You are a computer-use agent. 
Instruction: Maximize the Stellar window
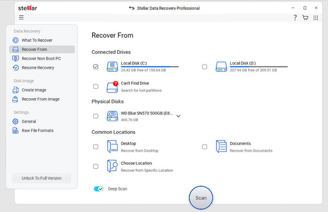305,8
